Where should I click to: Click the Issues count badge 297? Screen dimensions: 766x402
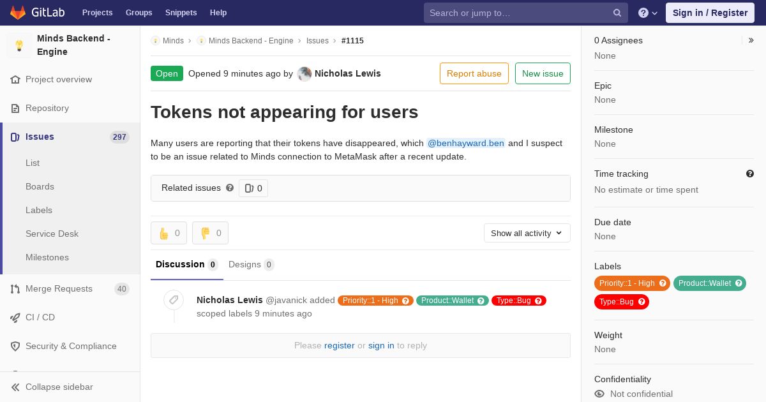pos(119,137)
